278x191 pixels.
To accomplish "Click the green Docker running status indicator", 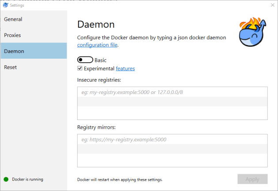I will pyautogui.click(x=6, y=179).
